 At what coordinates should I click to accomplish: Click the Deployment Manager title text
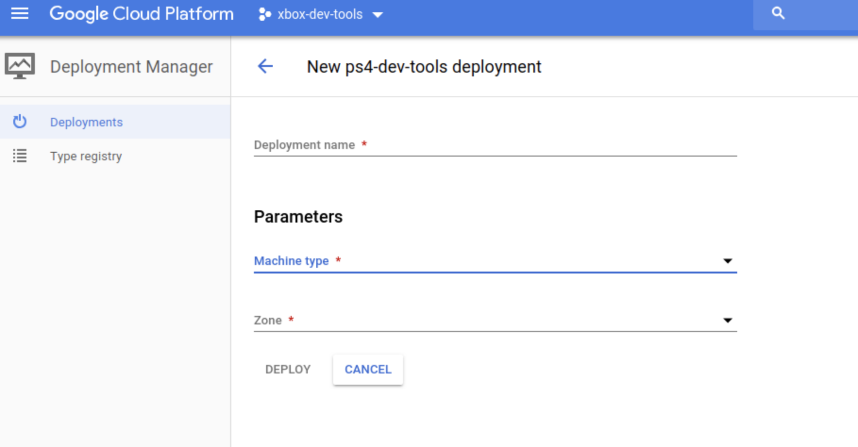coord(131,66)
